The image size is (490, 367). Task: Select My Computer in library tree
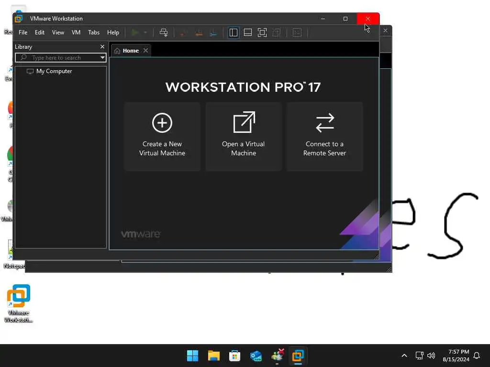click(x=54, y=71)
